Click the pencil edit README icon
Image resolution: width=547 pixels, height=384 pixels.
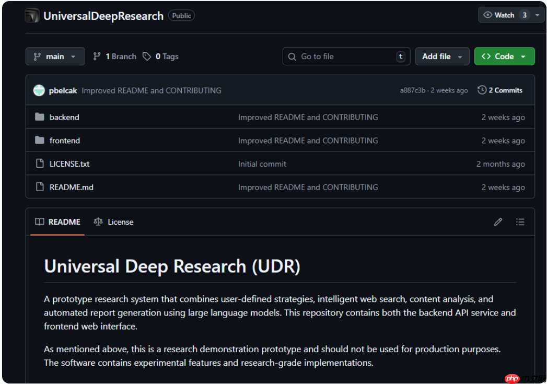click(x=498, y=222)
